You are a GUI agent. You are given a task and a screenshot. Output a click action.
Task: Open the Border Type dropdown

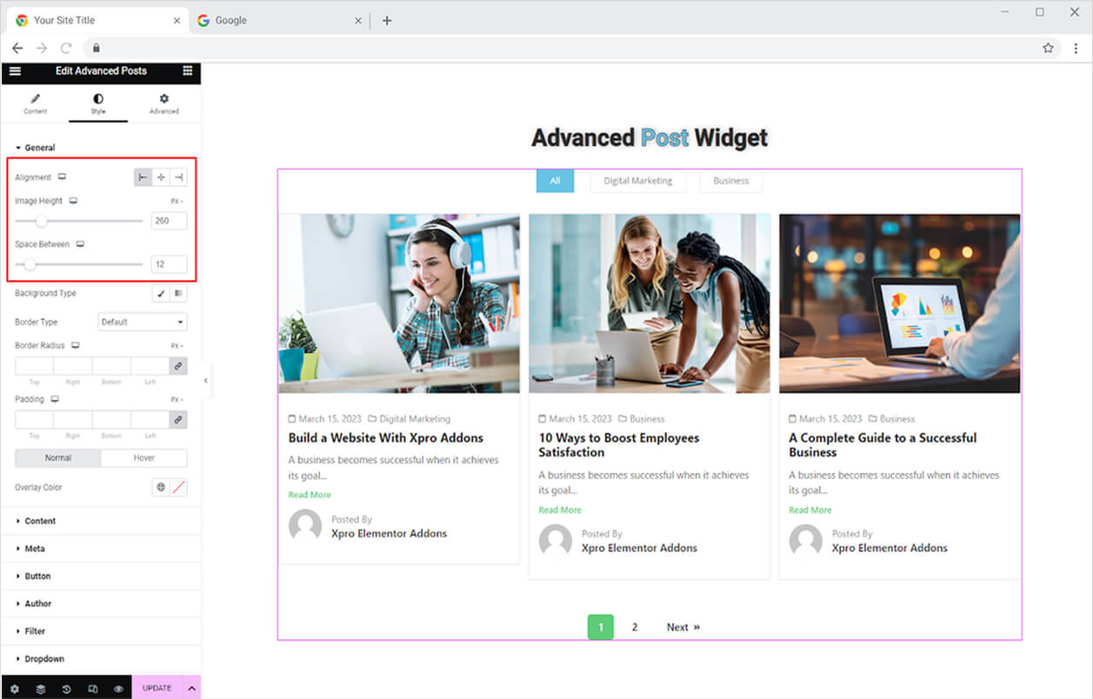pyautogui.click(x=143, y=322)
